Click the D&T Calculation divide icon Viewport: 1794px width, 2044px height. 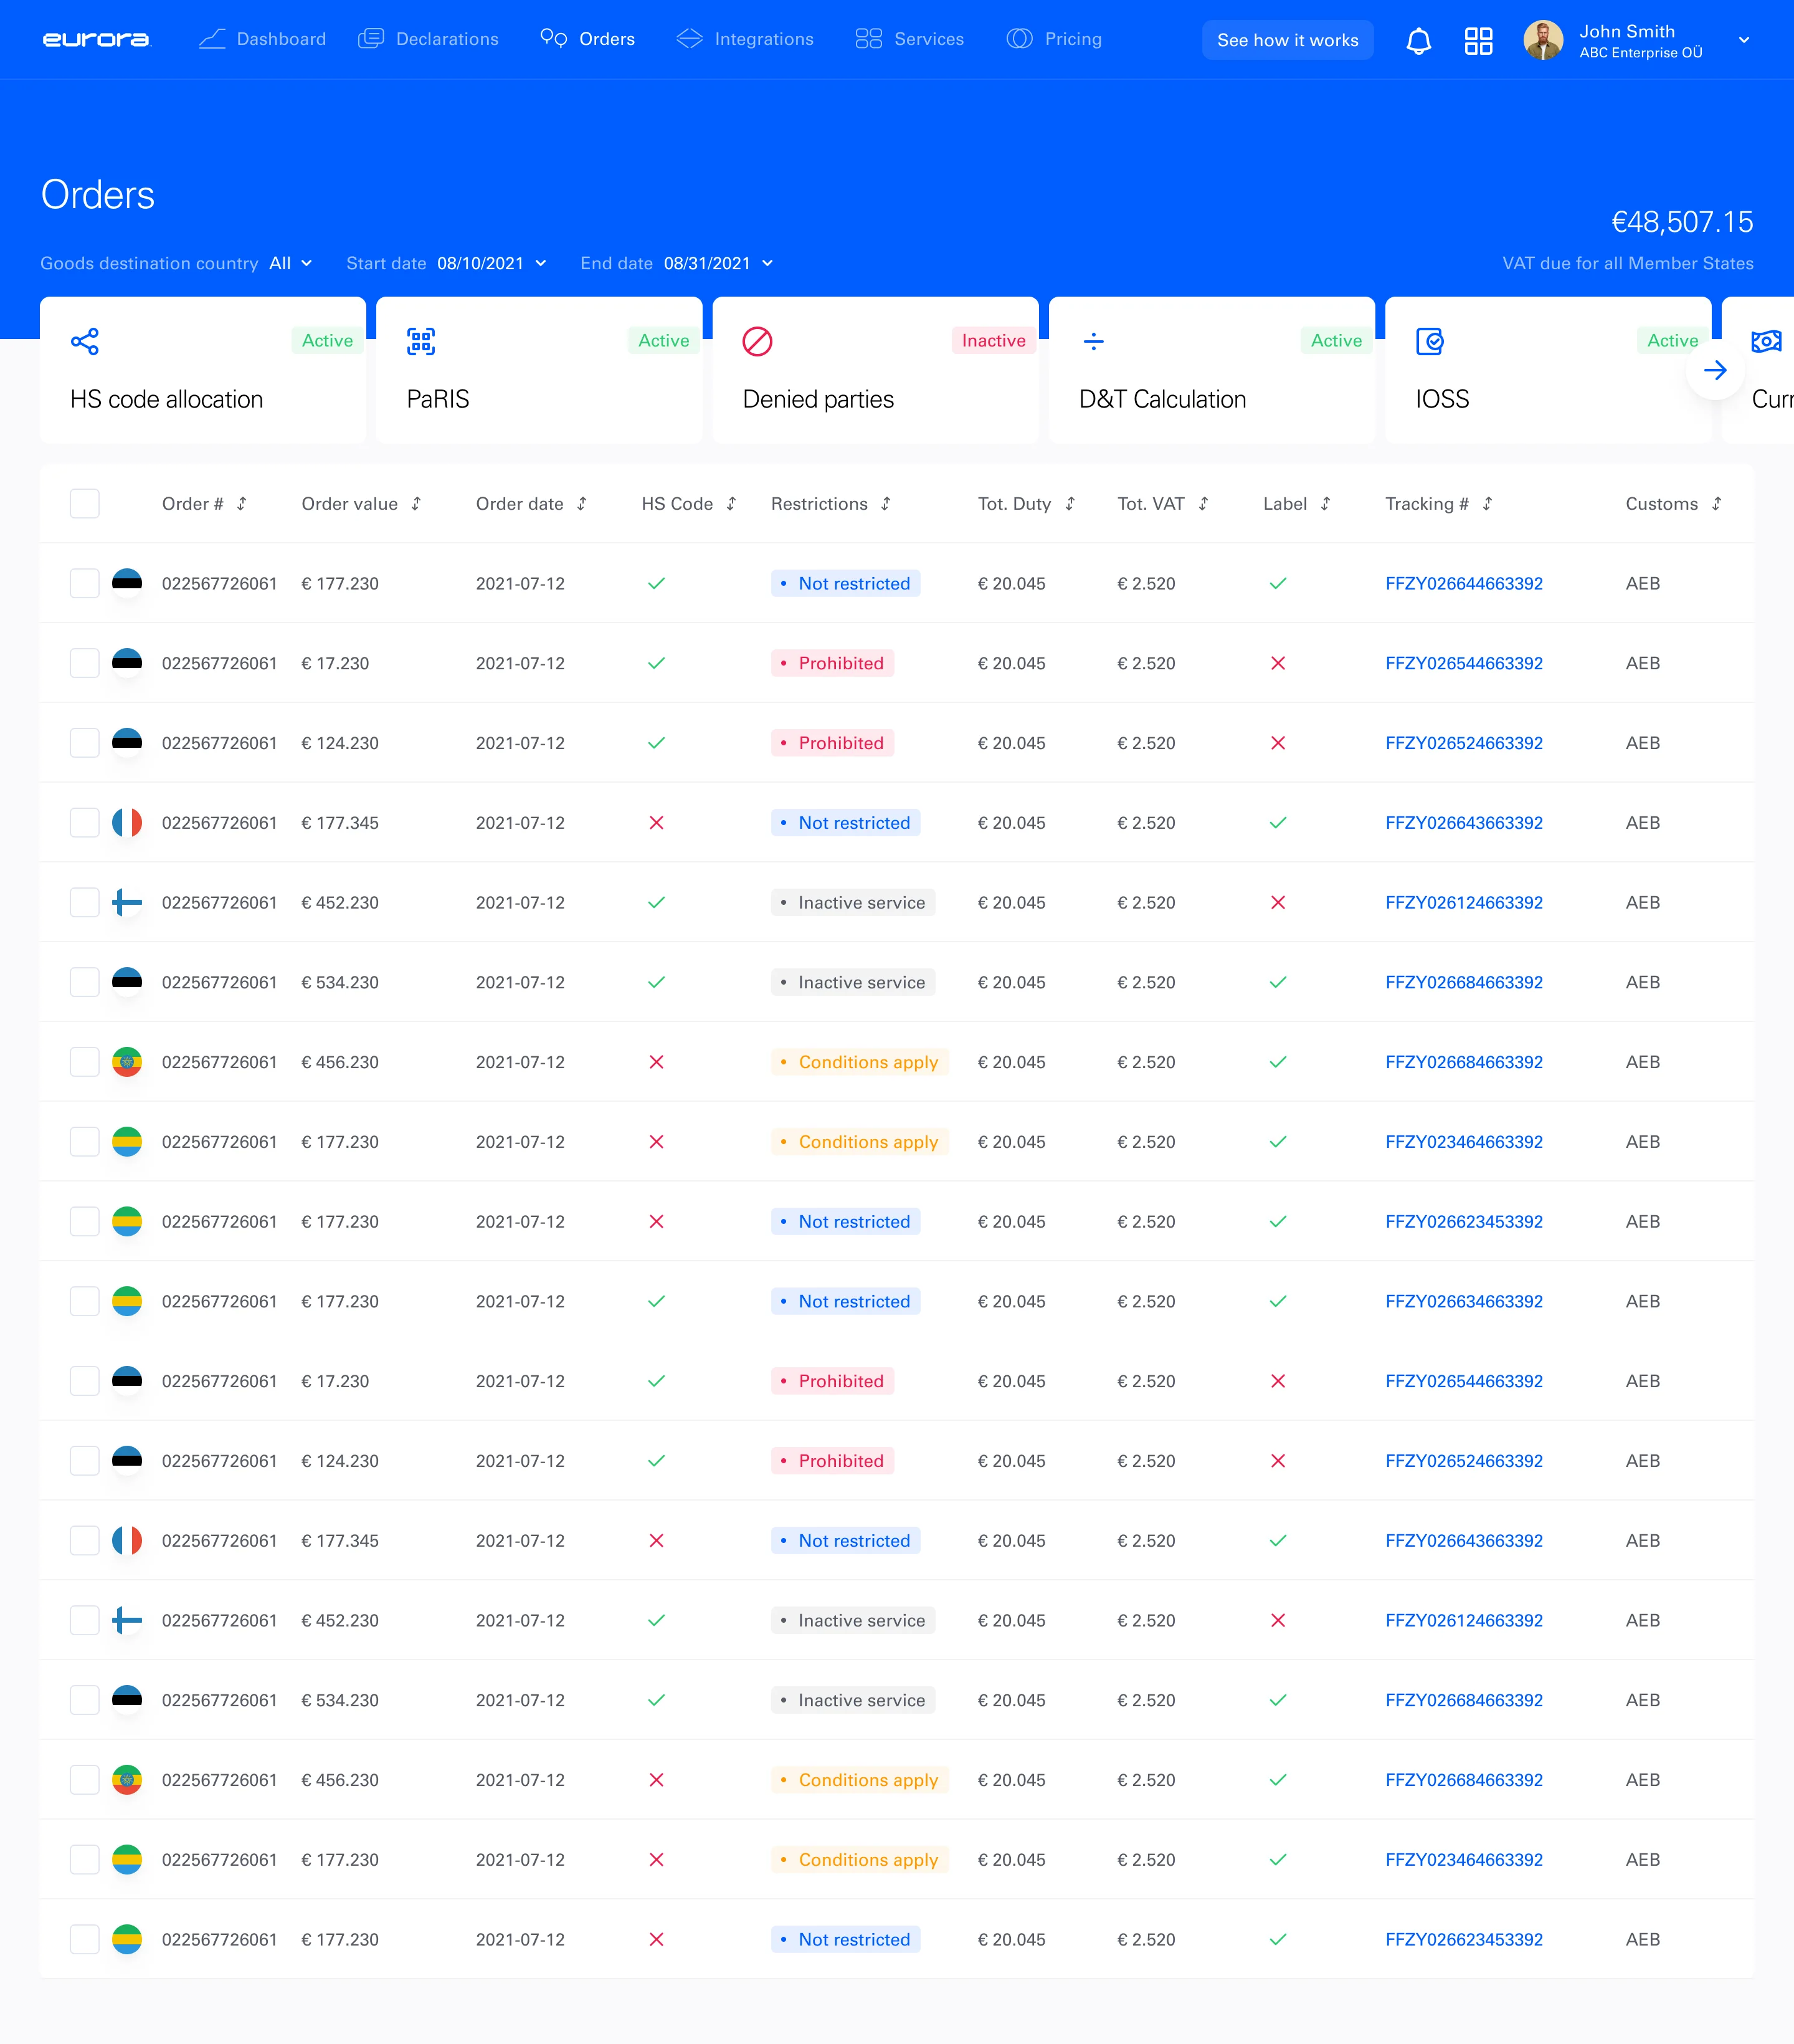1093,341
